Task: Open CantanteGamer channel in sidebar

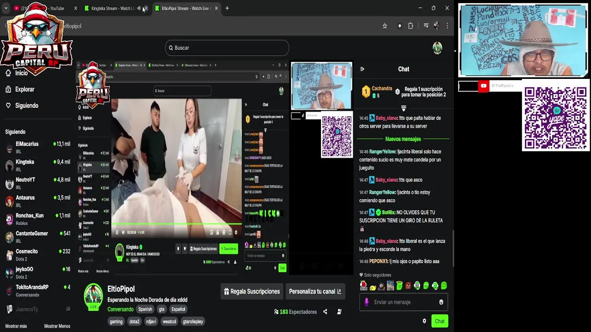Action: [38, 237]
